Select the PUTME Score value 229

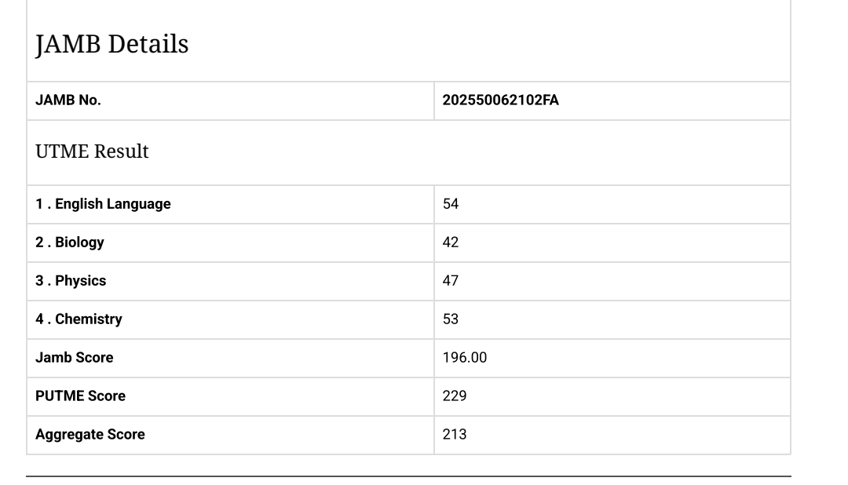pyautogui.click(x=455, y=396)
